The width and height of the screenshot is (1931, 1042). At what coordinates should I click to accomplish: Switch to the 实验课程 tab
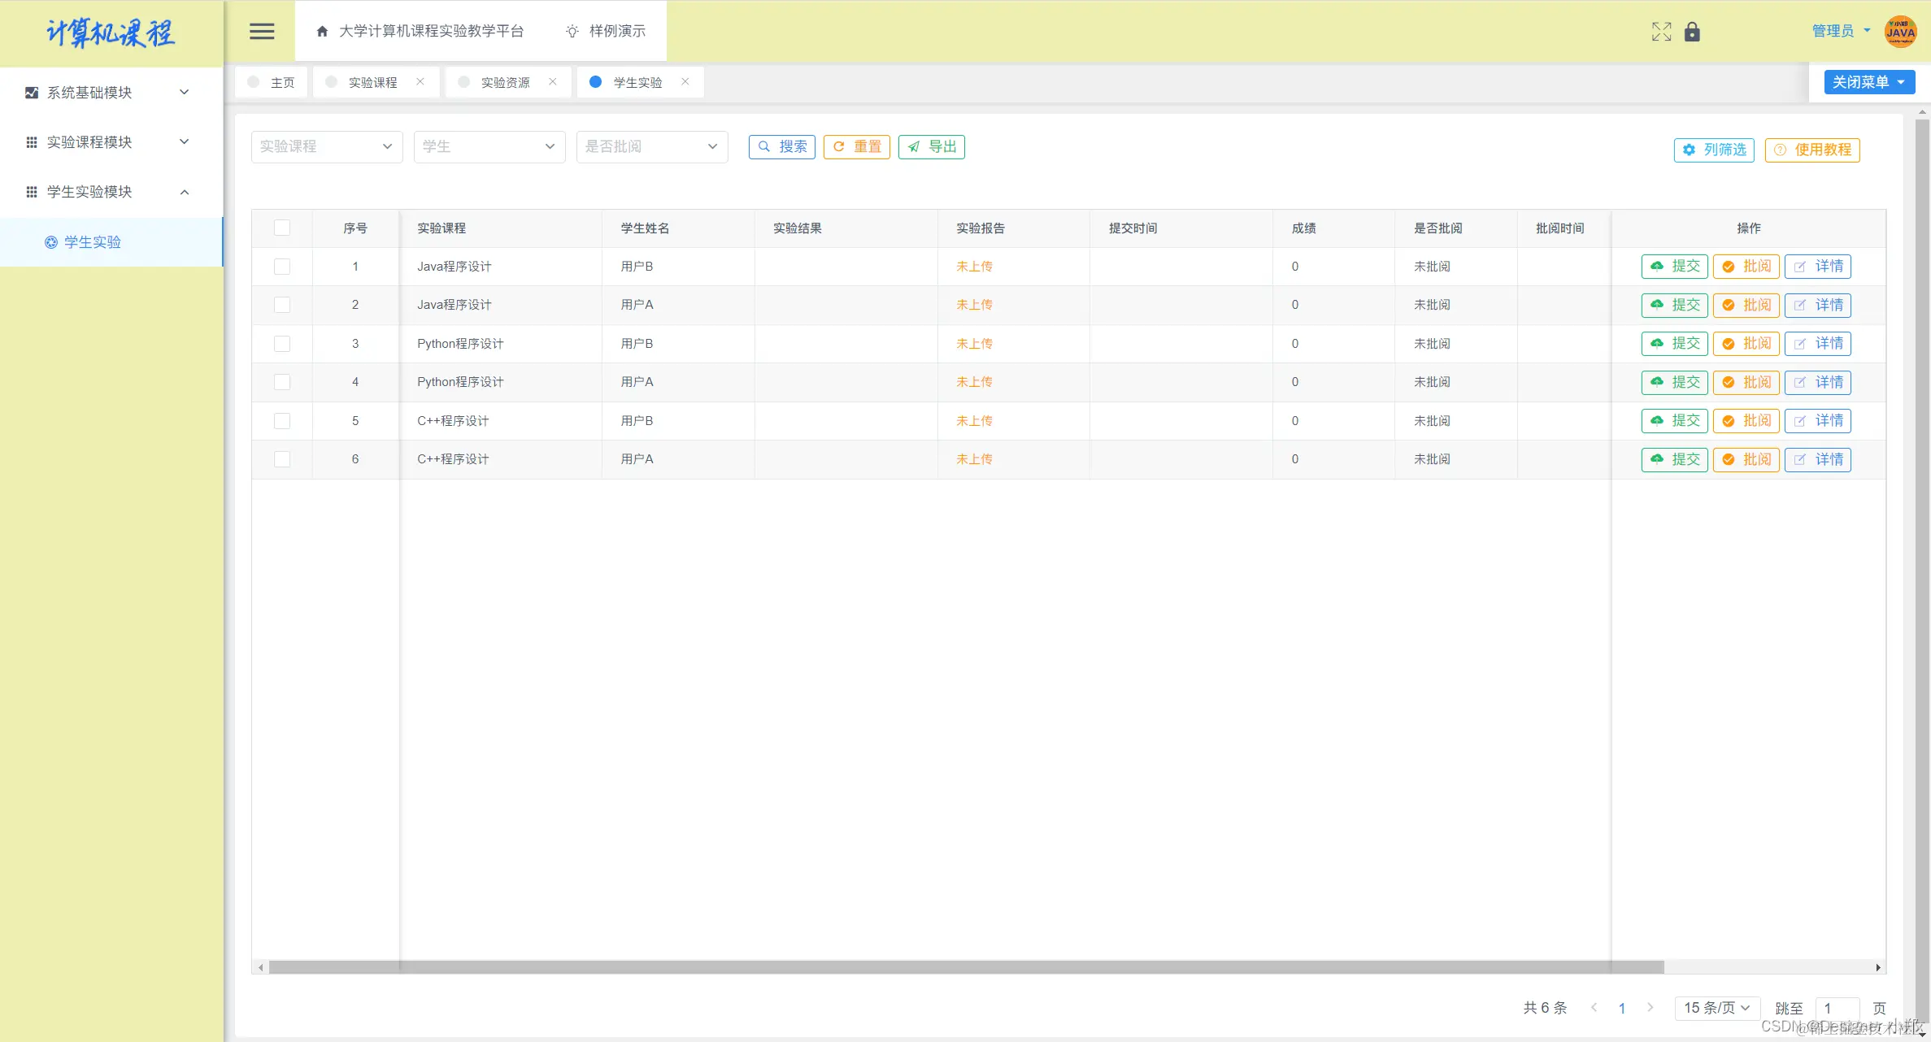coord(372,82)
